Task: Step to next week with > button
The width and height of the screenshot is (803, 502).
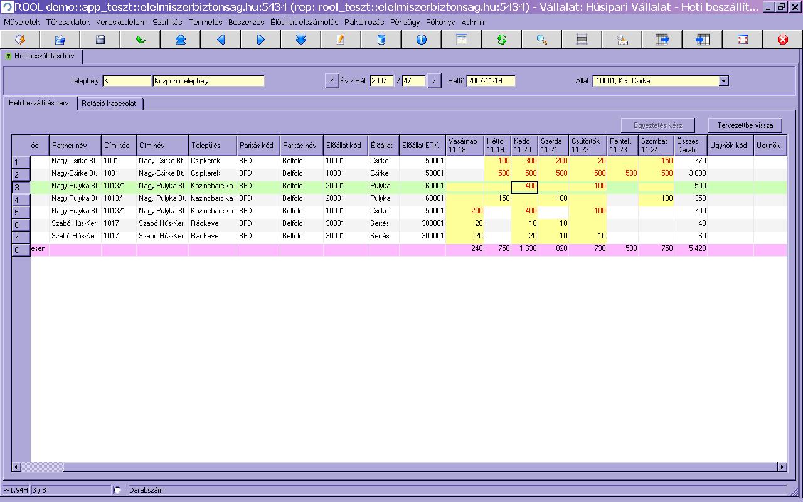Action: (x=433, y=81)
